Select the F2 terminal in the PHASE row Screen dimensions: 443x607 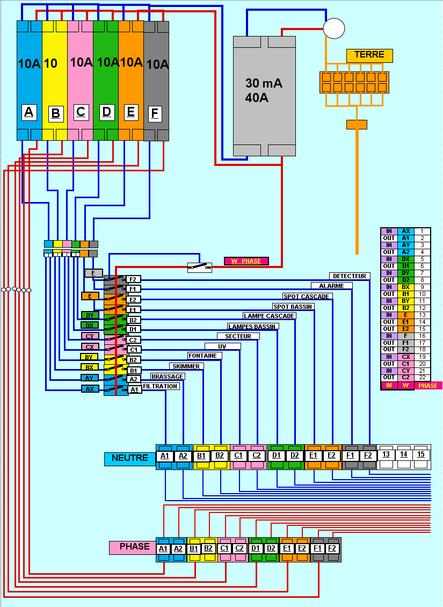coord(332,548)
